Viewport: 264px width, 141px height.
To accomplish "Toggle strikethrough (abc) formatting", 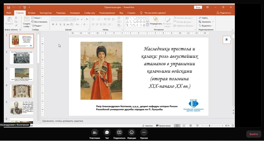I will point(68,24).
